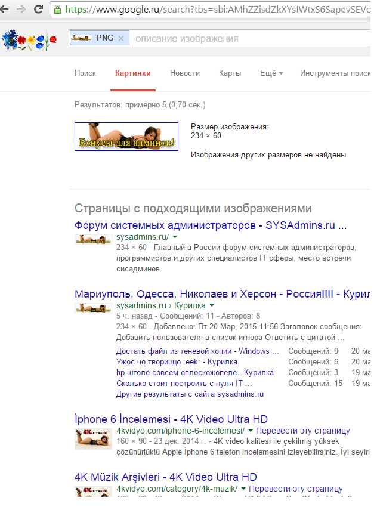The image size is (377, 513).
Task: Click the green padlock security icon
Action: 58,9
